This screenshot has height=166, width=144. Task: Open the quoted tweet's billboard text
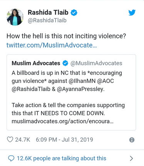pos(67,81)
